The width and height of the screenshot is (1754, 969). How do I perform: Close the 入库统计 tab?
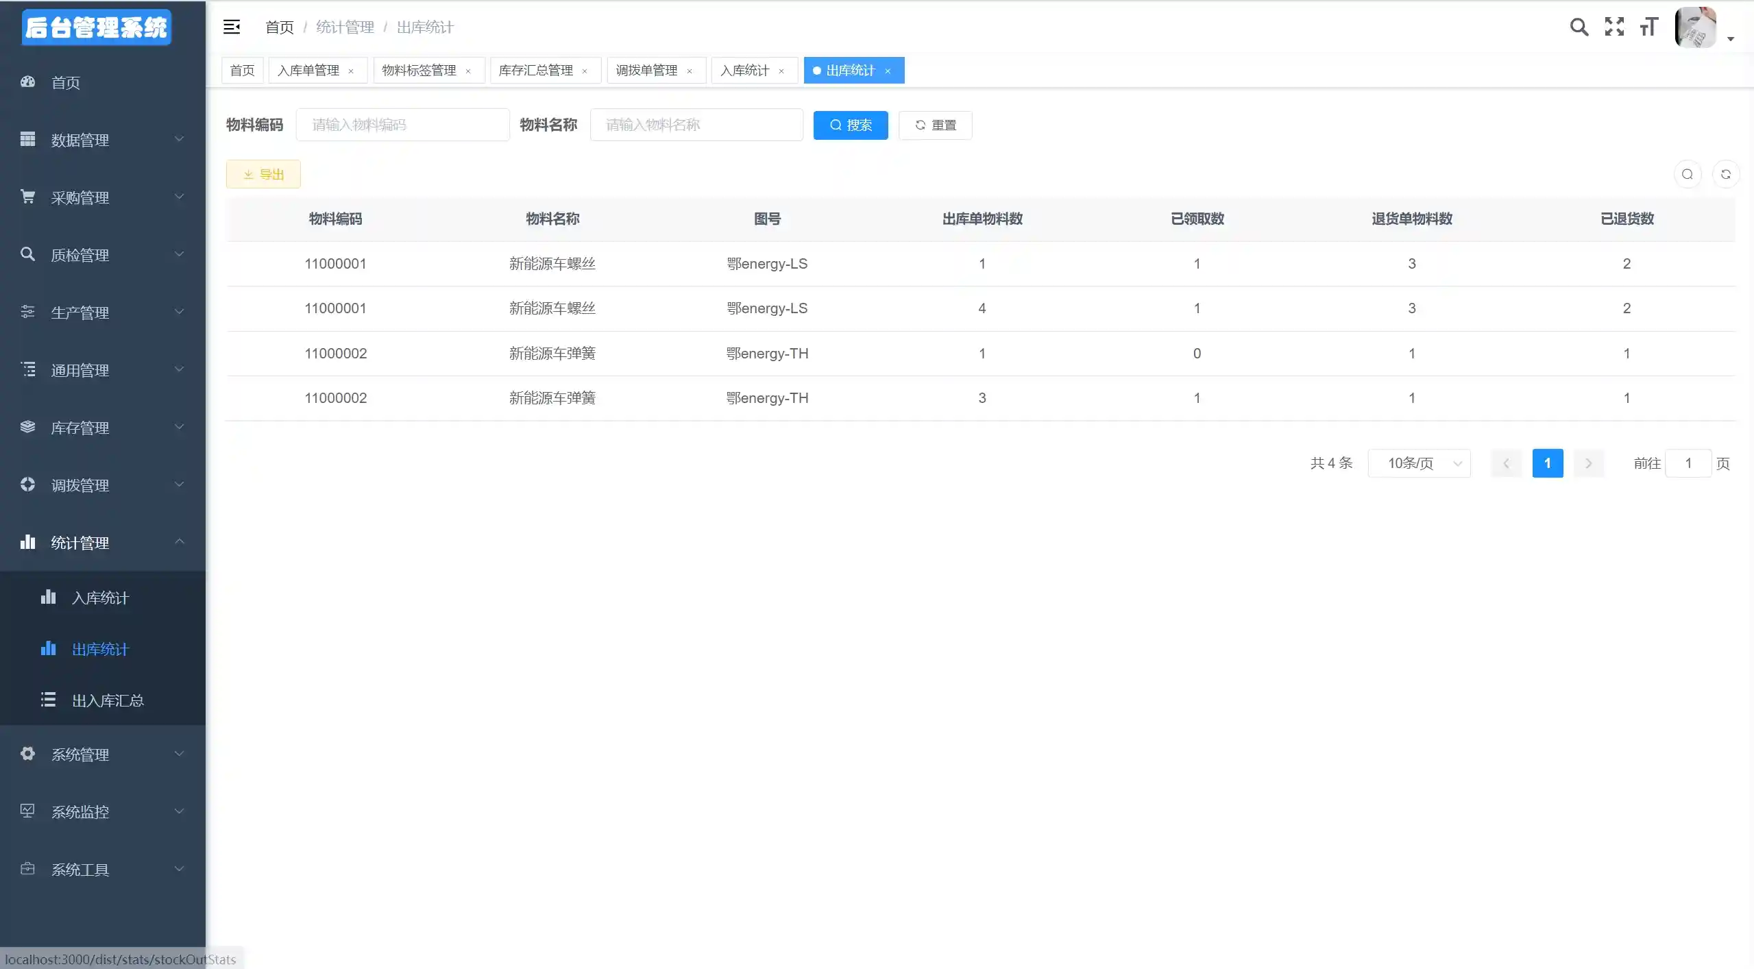click(781, 71)
